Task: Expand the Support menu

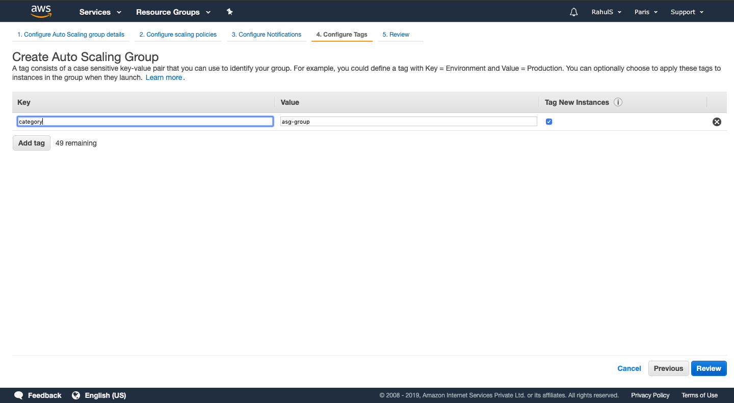Action: pos(687,11)
